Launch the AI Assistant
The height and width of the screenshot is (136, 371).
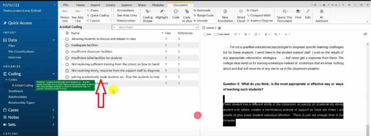coord(322,16)
